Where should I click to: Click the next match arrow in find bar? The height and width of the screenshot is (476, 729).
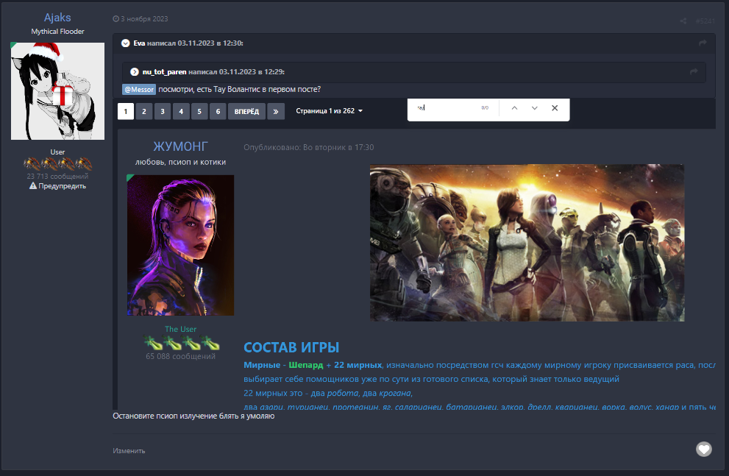click(535, 108)
